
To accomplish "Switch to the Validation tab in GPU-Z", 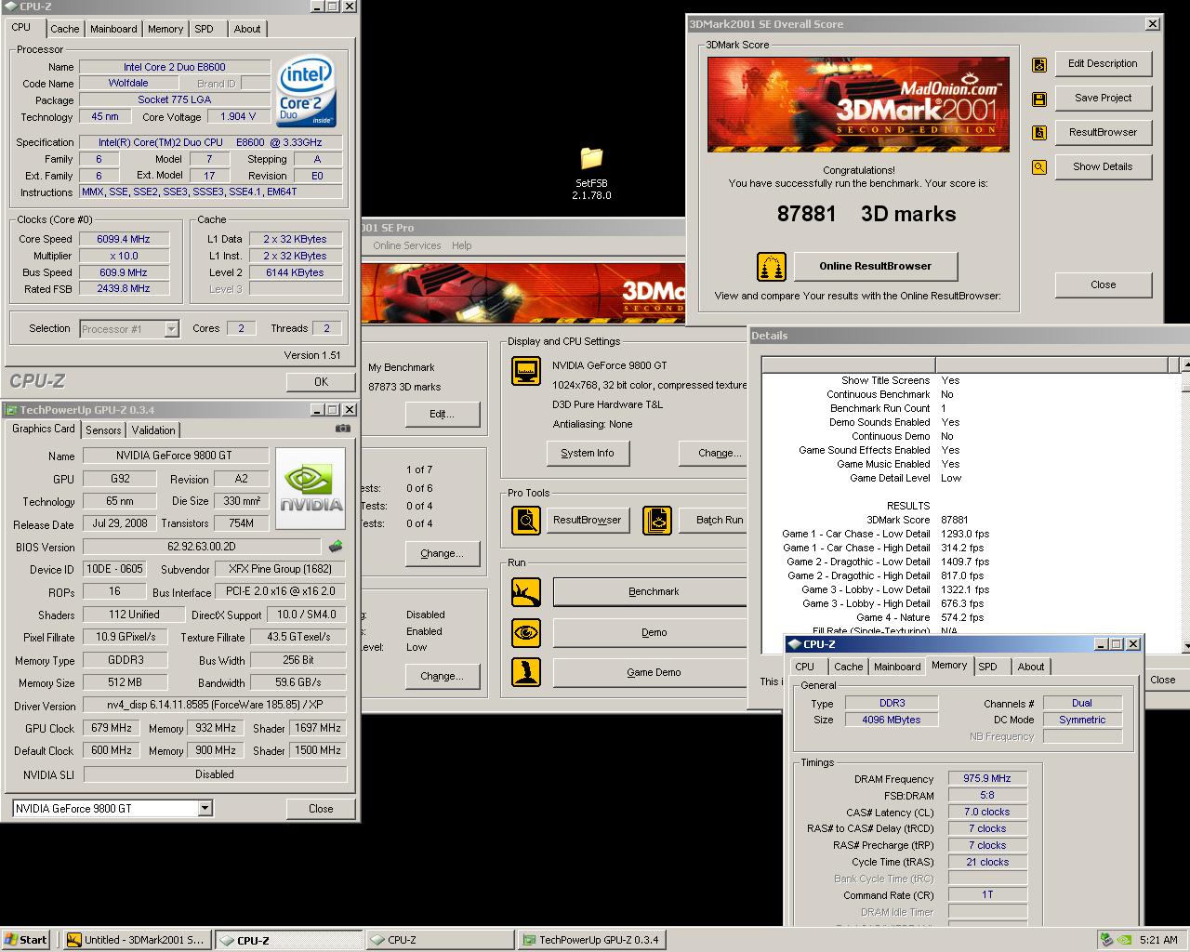I will click(153, 430).
